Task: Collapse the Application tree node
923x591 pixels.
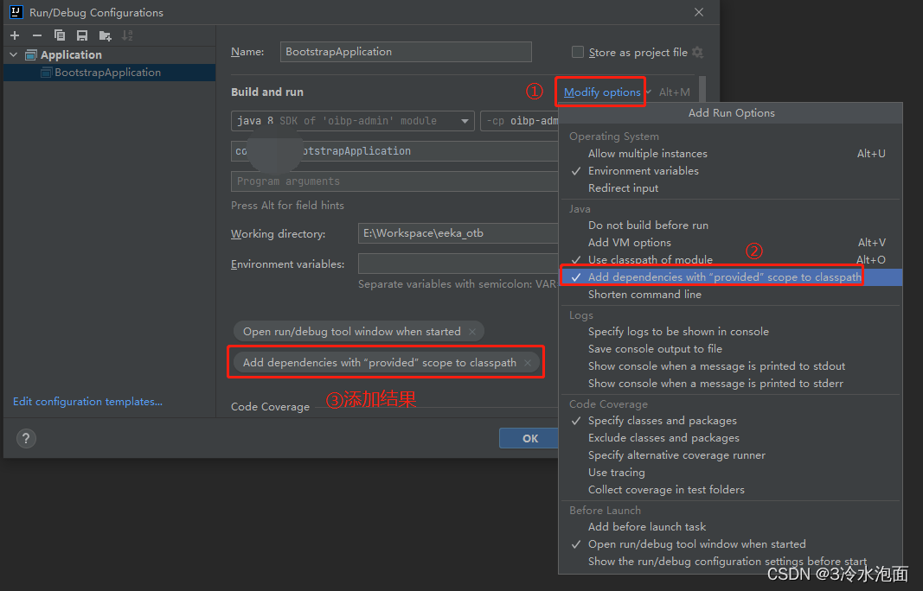Action: point(14,54)
